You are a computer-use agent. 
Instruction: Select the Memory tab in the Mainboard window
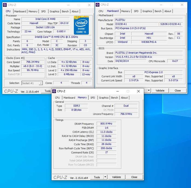(126, 11)
